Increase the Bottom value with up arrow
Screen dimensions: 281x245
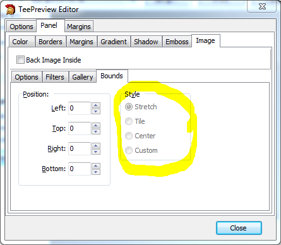(x=96, y=166)
